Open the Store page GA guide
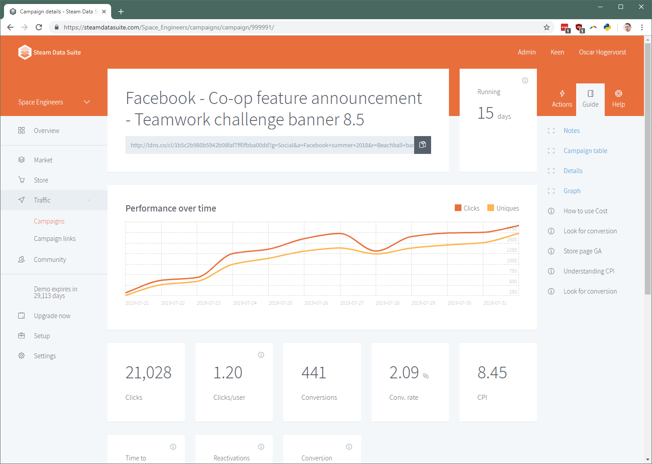 582,251
